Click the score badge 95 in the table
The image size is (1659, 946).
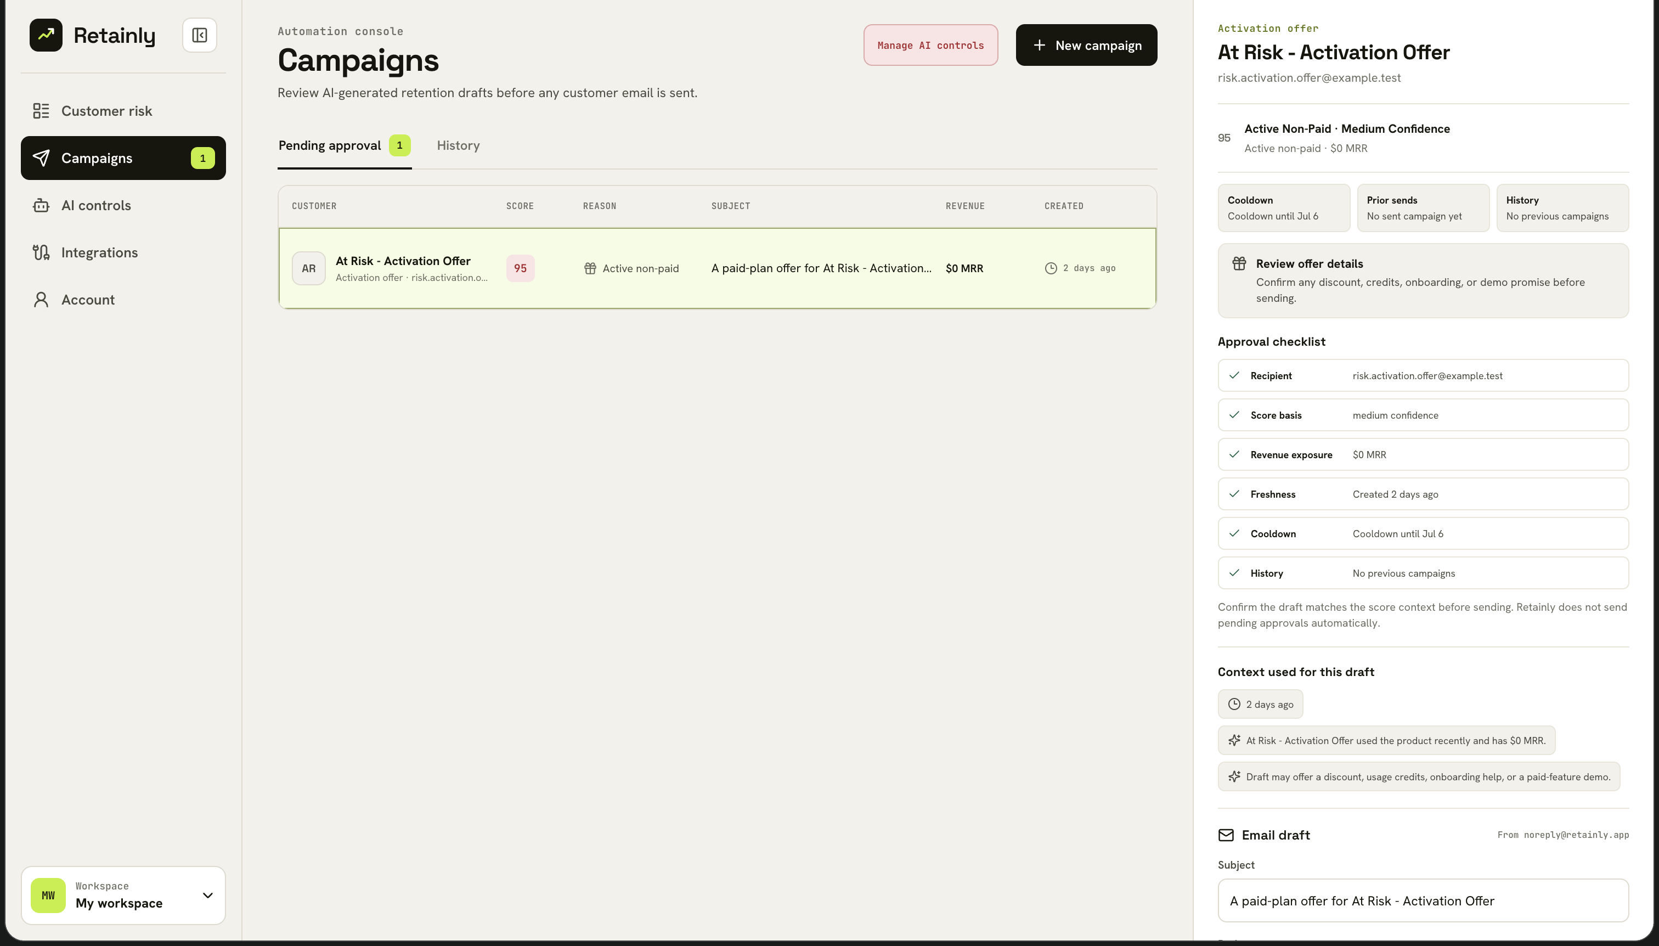click(x=520, y=268)
